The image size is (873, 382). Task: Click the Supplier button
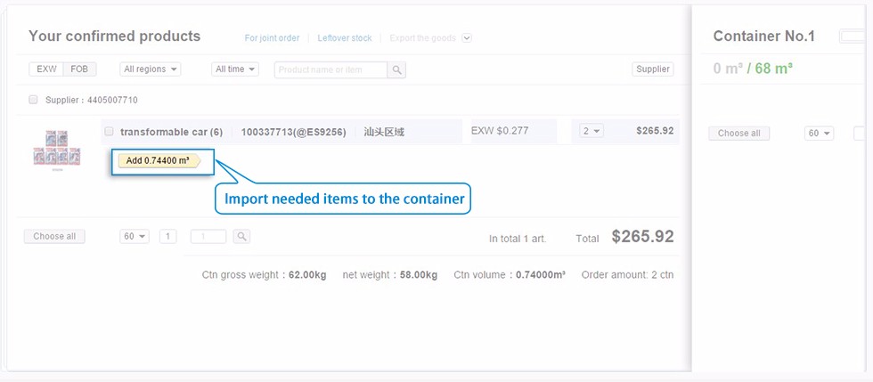652,69
